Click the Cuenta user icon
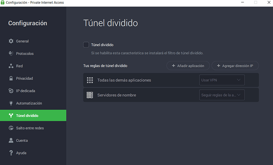The height and width of the screenshot is (165, 273). pos(11,140)
